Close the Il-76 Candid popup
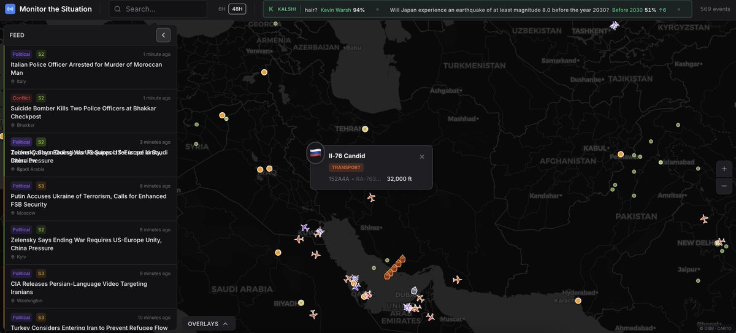The height and width of the screenshot is (333, 736). point(422,156)
